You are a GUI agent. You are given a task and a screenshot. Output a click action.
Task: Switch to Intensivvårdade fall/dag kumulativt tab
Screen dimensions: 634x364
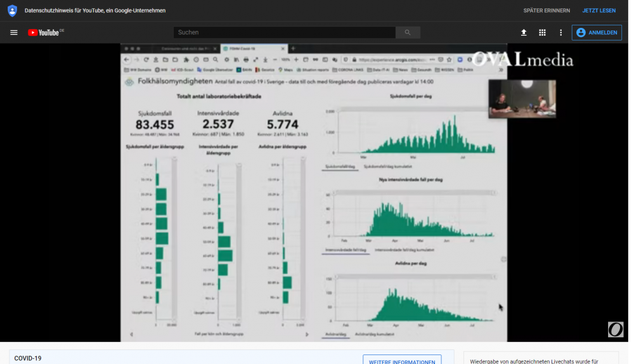click(x=405, y=250)
